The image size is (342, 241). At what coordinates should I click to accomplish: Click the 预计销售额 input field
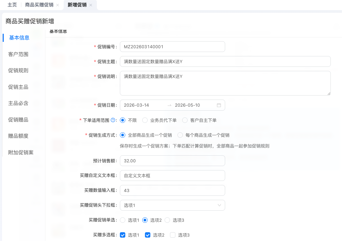pos(172,161)
